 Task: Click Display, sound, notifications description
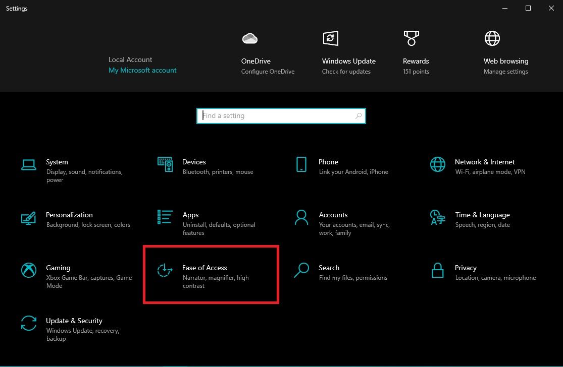(84, 176)
